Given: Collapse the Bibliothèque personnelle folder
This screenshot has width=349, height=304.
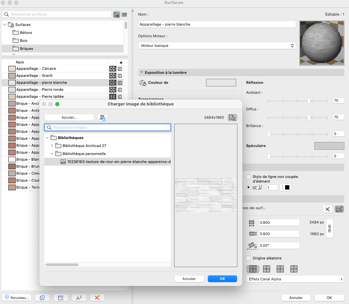Looking at the screenshot, I should (52, 154).
